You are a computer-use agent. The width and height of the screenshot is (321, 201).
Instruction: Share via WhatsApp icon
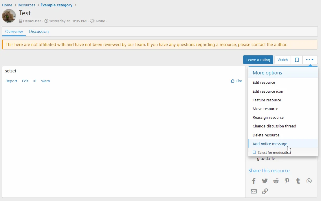click(x=309, y=181)
